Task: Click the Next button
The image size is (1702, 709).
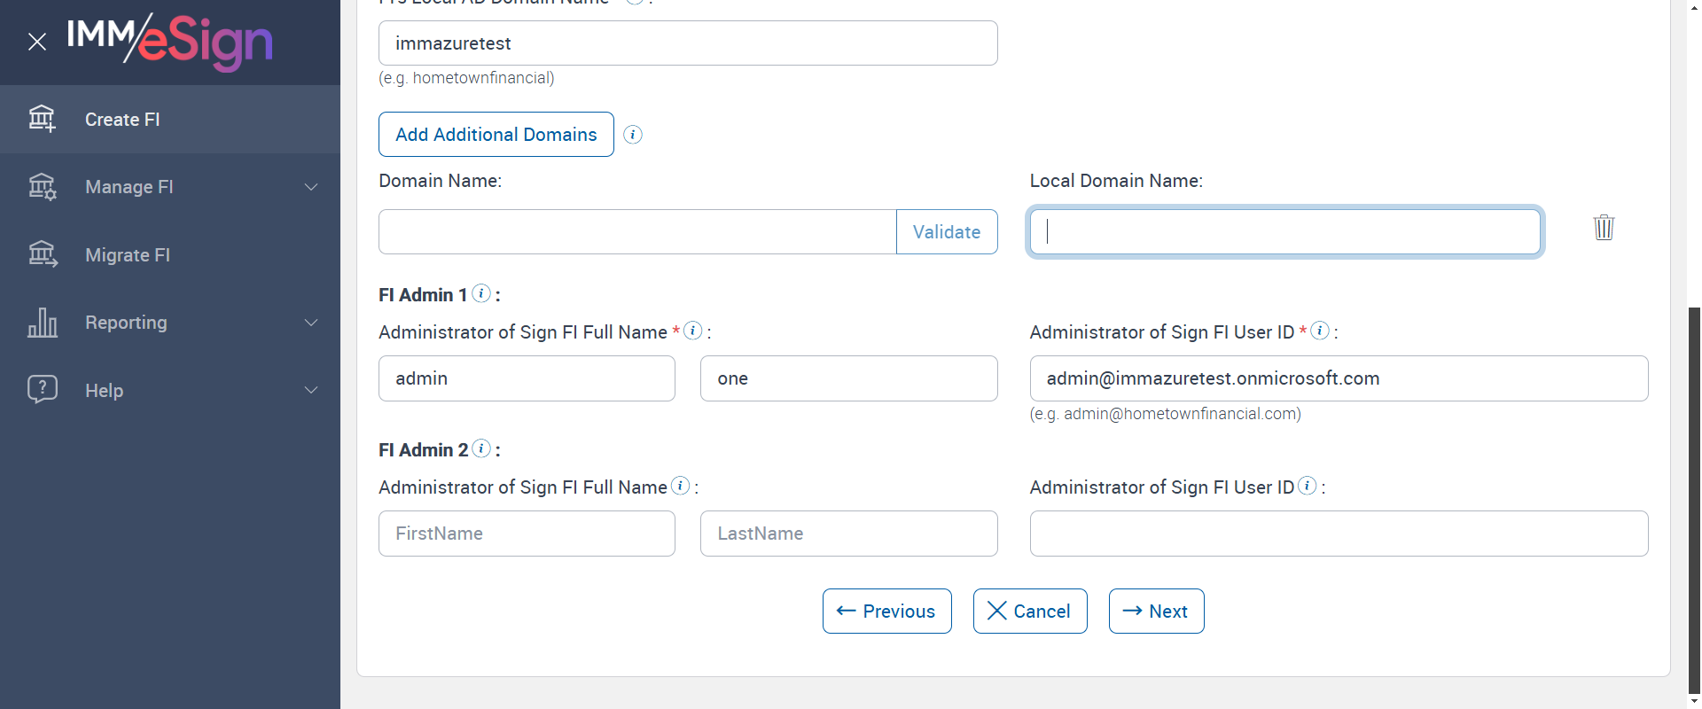Action: [x=1156, y=612]
